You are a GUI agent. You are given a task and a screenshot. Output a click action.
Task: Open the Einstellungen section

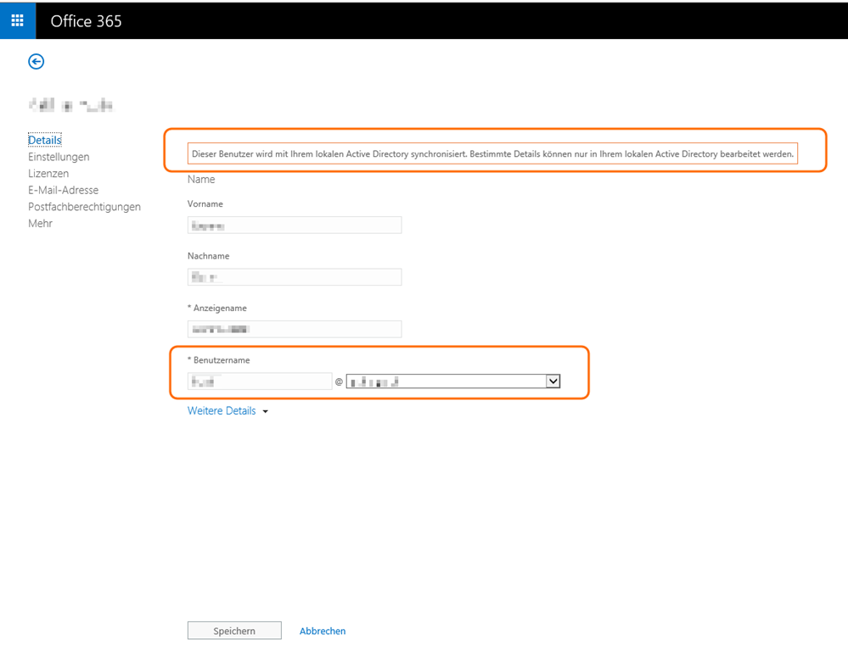59,157
